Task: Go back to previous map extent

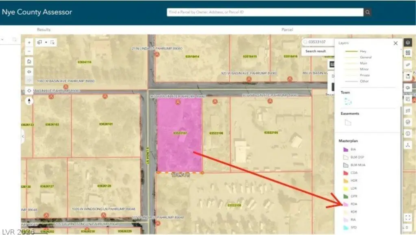Action: [x=29, y=72]
